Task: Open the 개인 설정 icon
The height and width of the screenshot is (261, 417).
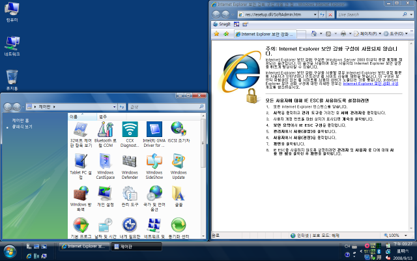Action: [x=106, y=196]
